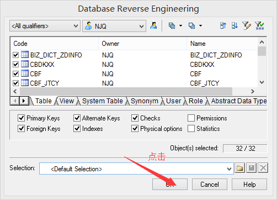
Task: Click the tab strip next arrow
Action: pyautogui.click(x=24, y=101)
